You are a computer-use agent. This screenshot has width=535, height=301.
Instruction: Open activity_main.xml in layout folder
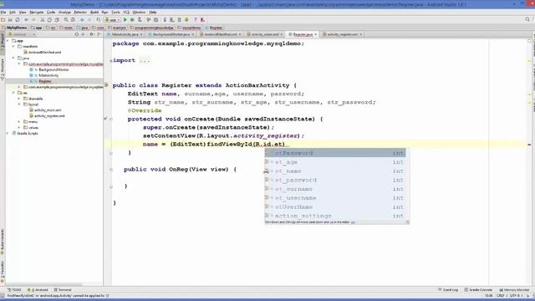pyautogui.click(x=48, y=110)
